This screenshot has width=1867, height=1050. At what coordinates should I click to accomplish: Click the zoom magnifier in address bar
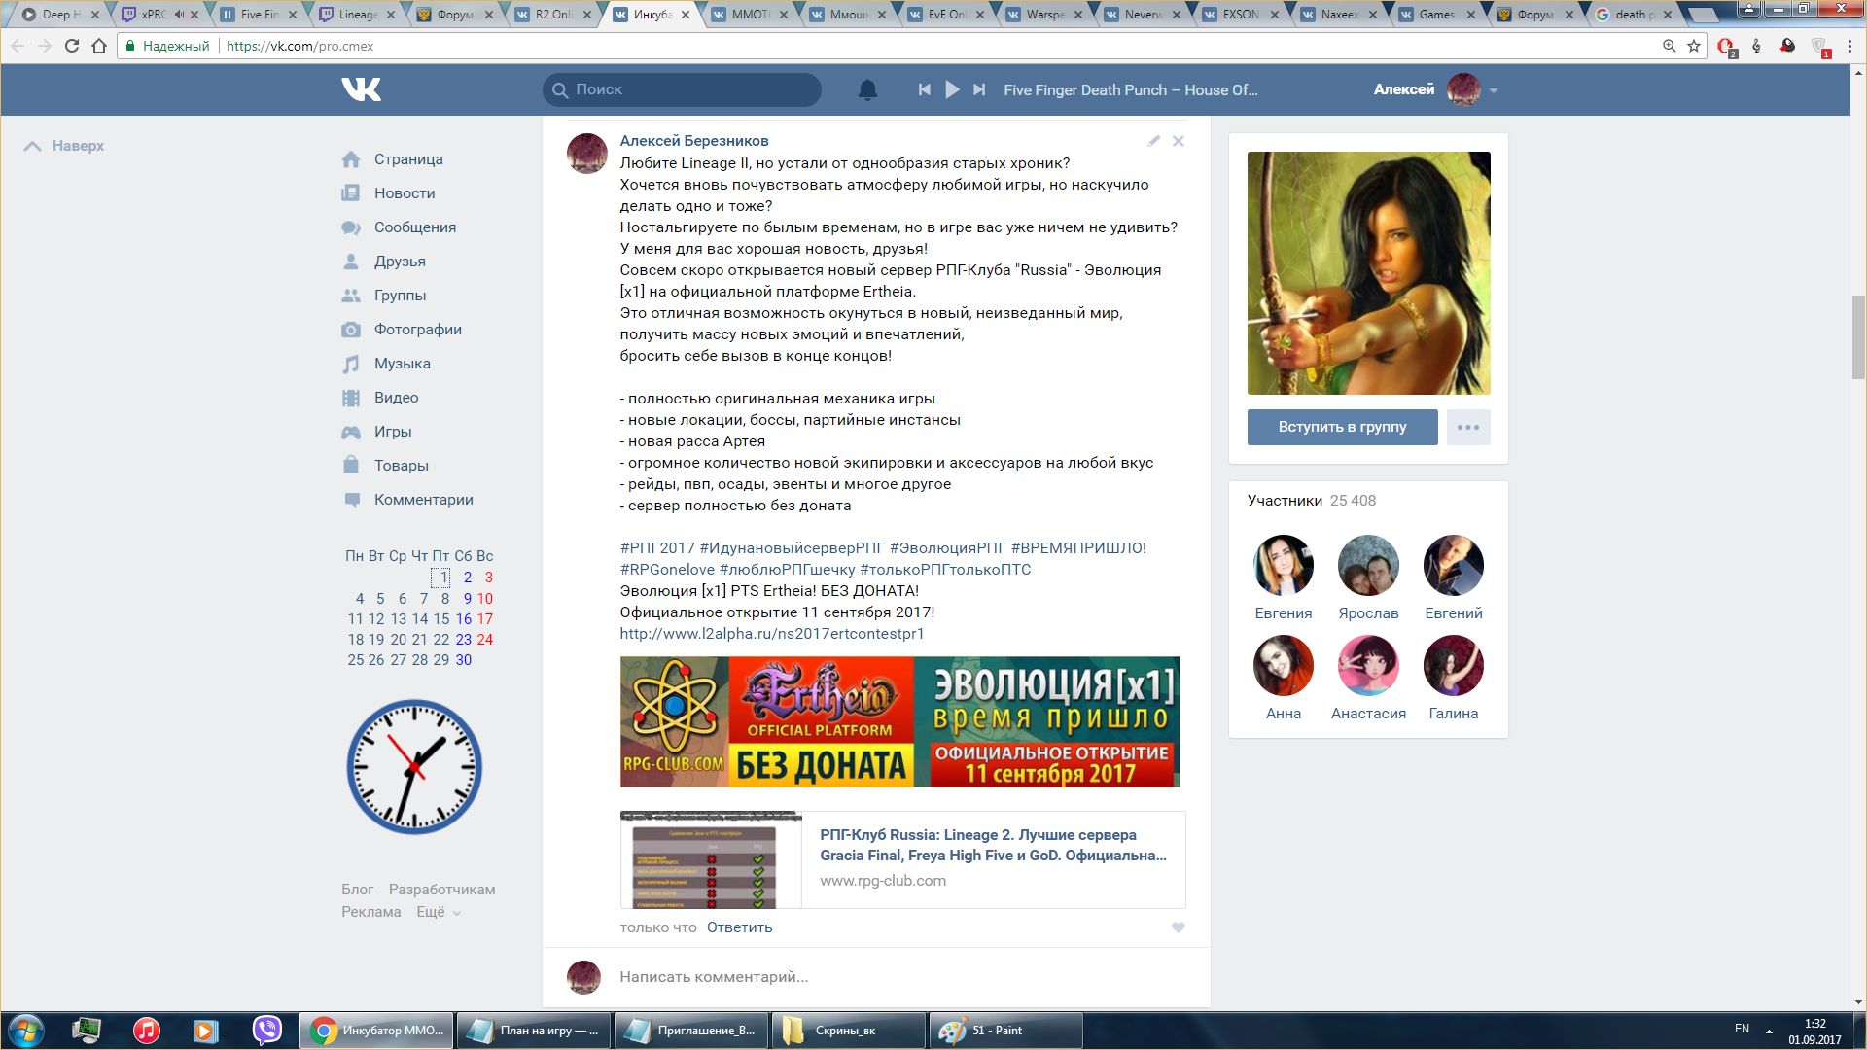pos(1669,46)
